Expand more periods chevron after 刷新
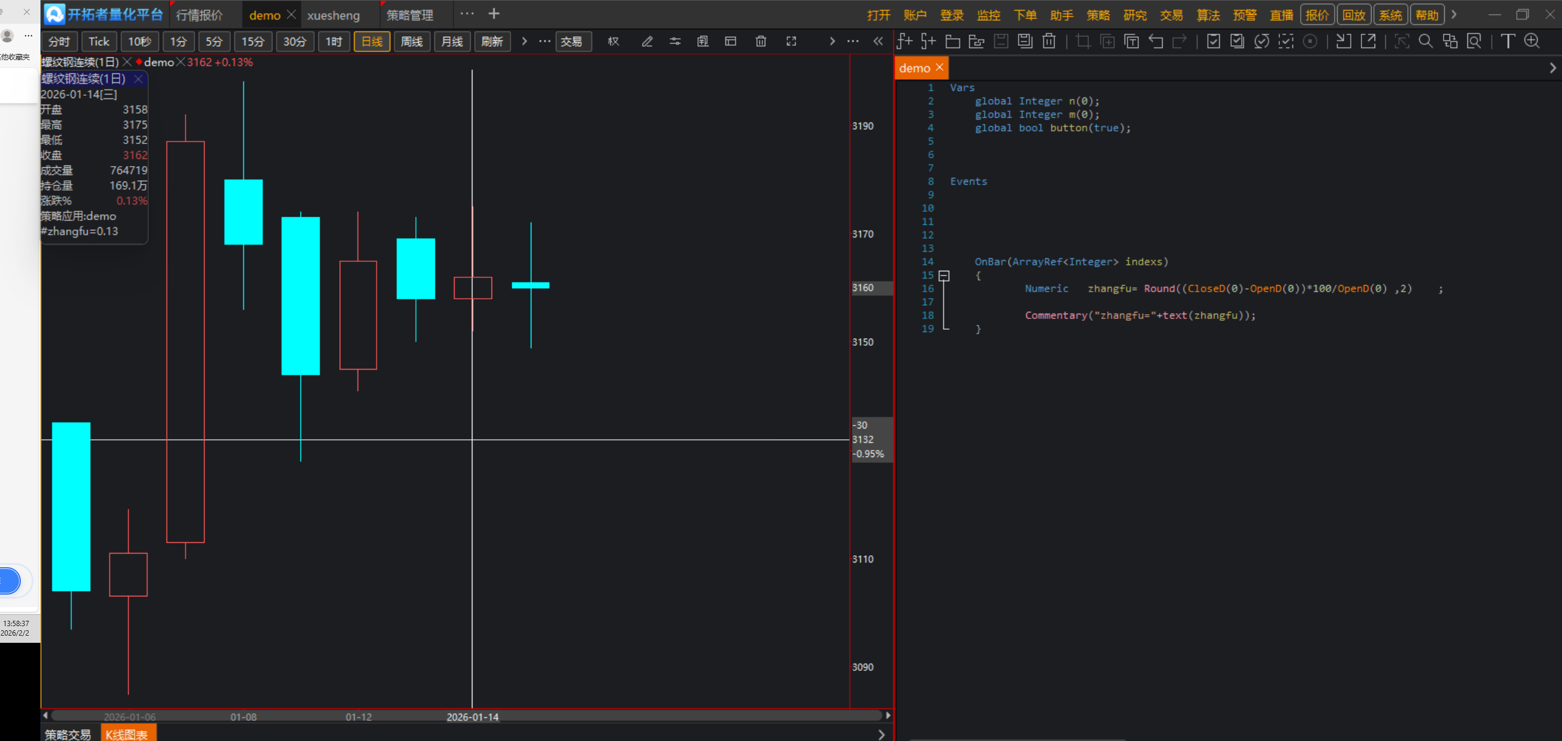The height and width of the screenshot is (741, 1562). click(524, 41)
